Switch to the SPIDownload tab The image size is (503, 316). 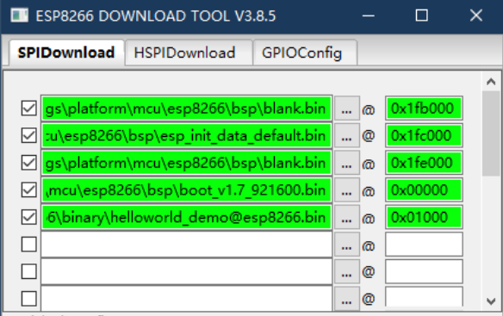[66, 53]
